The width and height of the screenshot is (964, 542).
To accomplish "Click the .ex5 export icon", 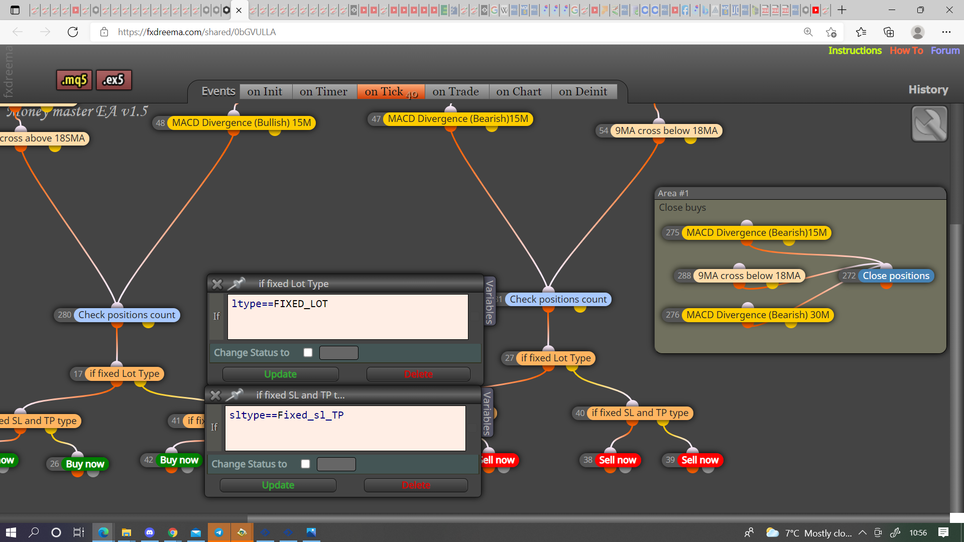I will tap(113, 80).
